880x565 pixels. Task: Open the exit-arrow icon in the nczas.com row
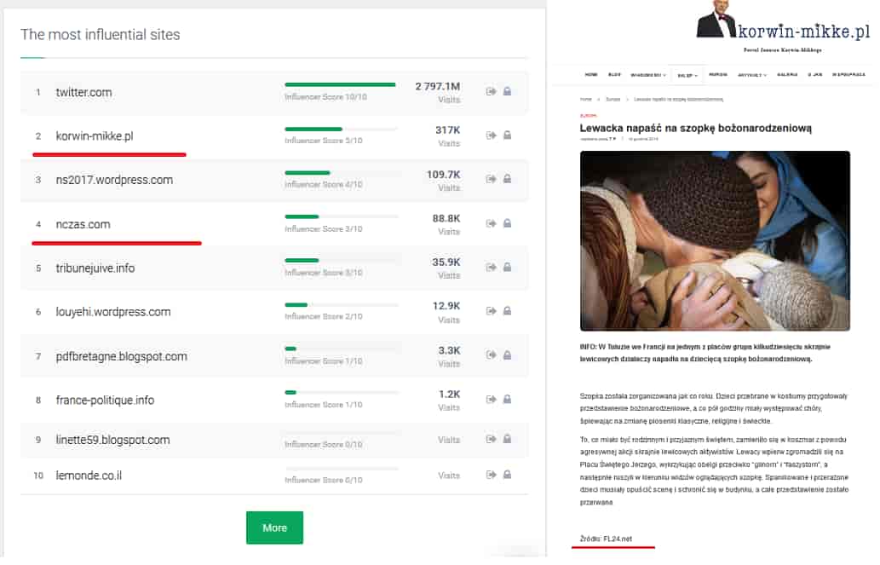(x=491, y=223)
